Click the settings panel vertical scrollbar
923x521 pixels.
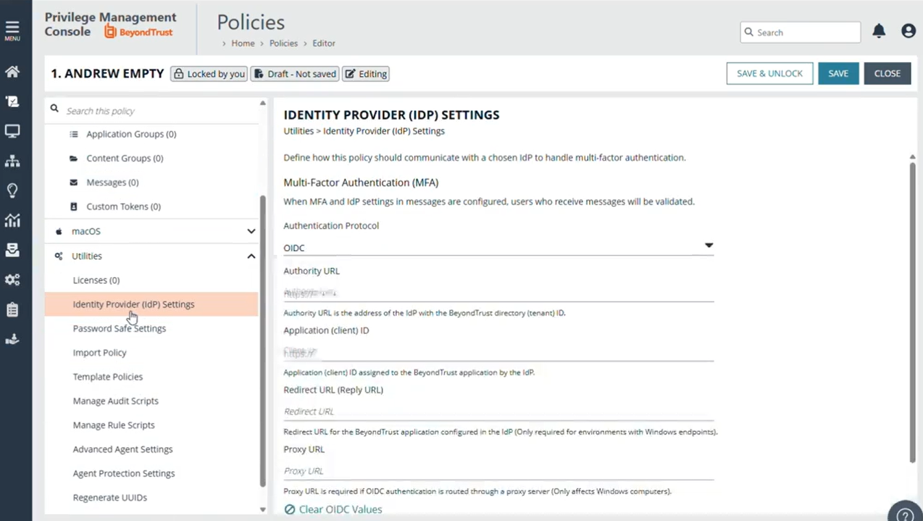coord(913,312)
